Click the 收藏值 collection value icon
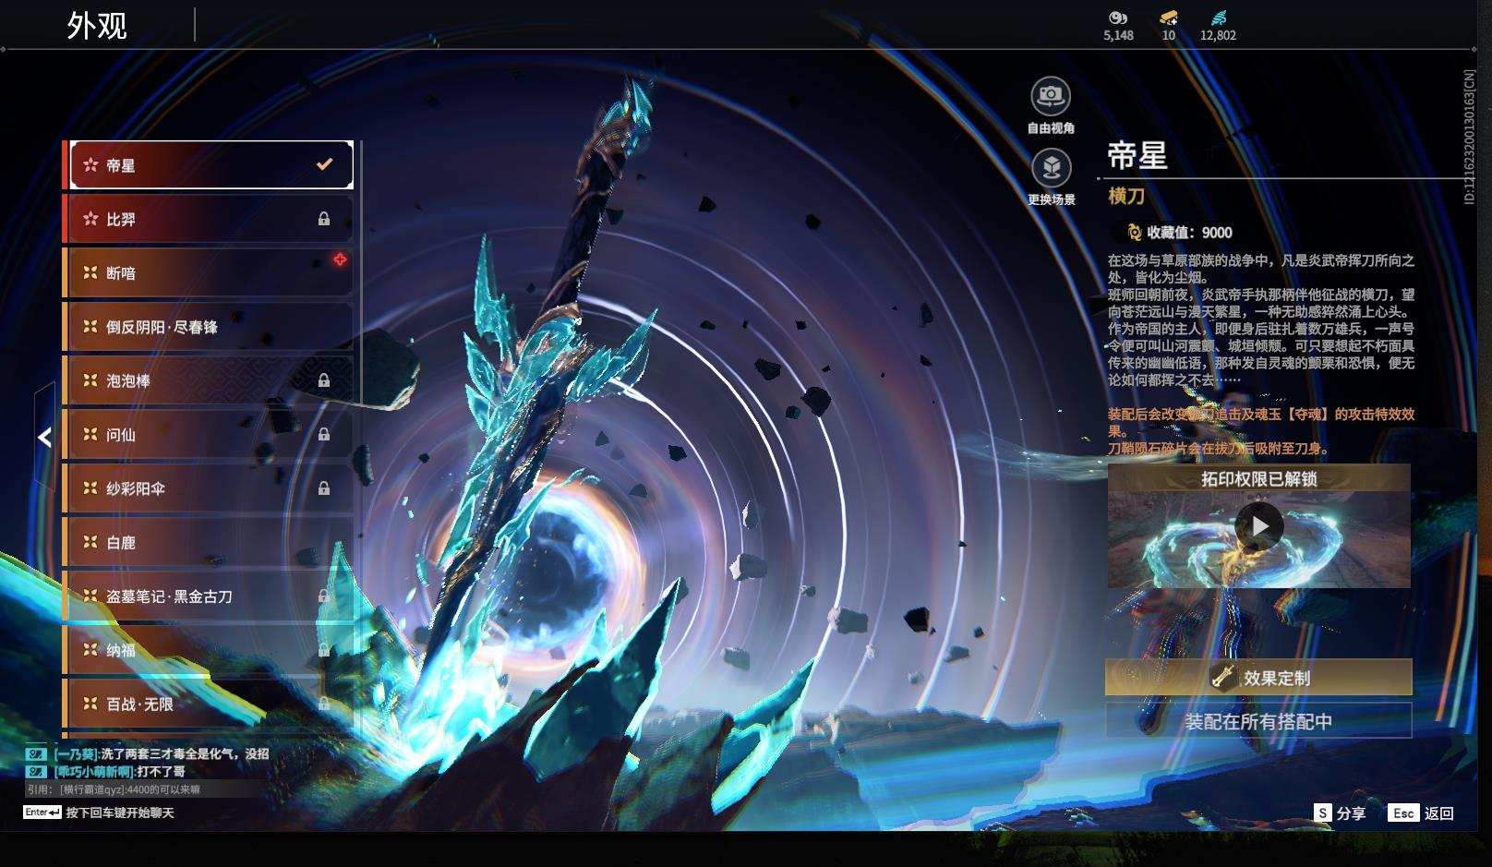This screenshot has height=867, width=1492. (1134, 233)
